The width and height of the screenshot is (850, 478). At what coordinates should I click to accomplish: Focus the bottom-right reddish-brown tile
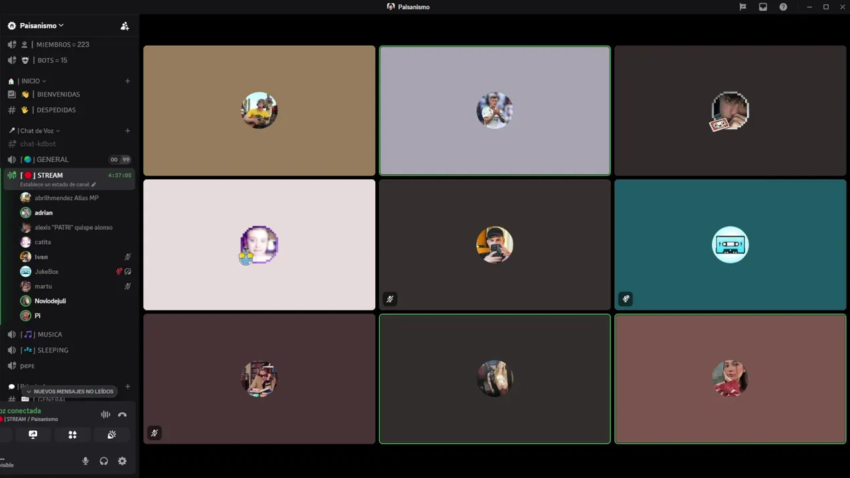click(x=730, y=378)
